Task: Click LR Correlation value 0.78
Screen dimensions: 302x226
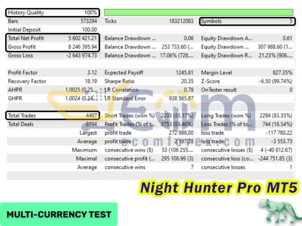Action: (x=189, y=90)
